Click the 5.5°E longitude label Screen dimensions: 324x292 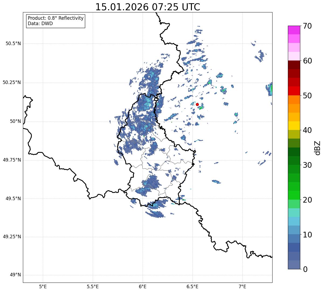93,286
